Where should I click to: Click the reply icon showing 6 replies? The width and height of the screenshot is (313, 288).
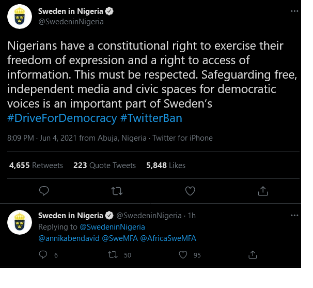point(44,254)
